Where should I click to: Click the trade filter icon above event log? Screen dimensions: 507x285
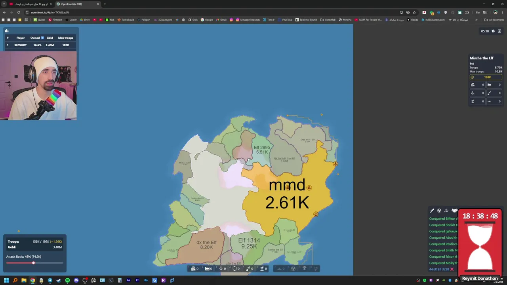[x=446, y=211]
